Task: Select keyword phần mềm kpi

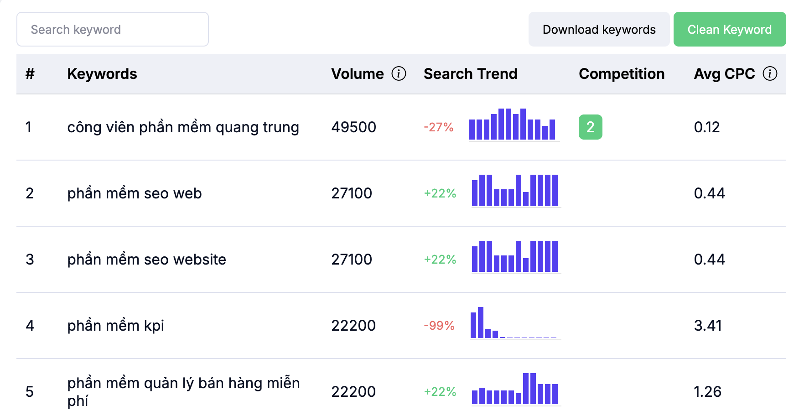Action: (115, 326)
